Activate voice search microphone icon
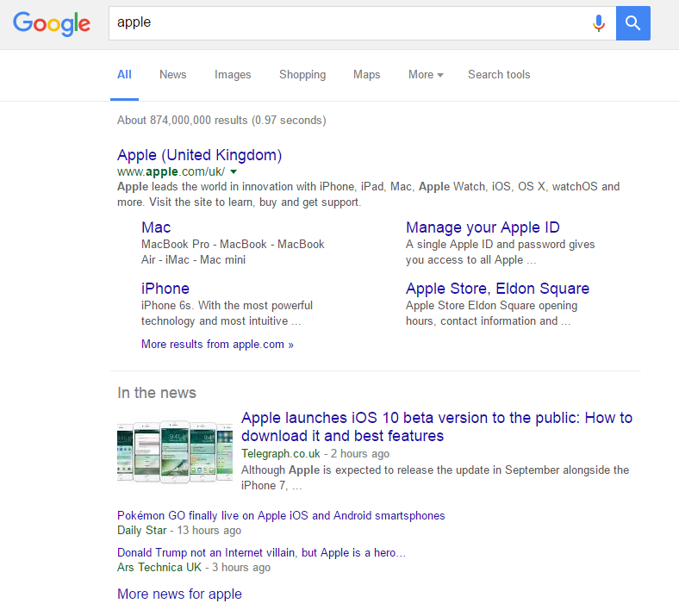 point(599,23)
